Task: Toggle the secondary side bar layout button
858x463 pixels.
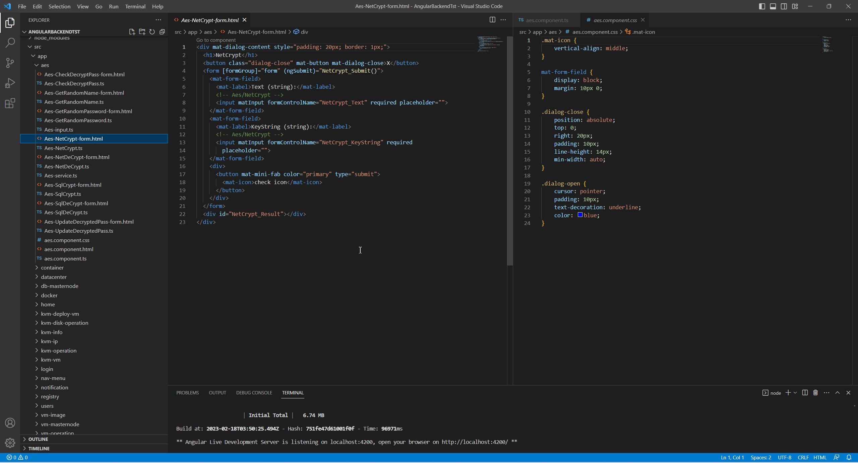Action: [784, 6]
